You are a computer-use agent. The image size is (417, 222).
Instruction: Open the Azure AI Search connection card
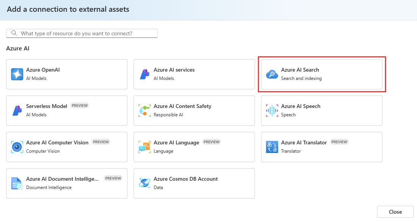tap(322, 74)
